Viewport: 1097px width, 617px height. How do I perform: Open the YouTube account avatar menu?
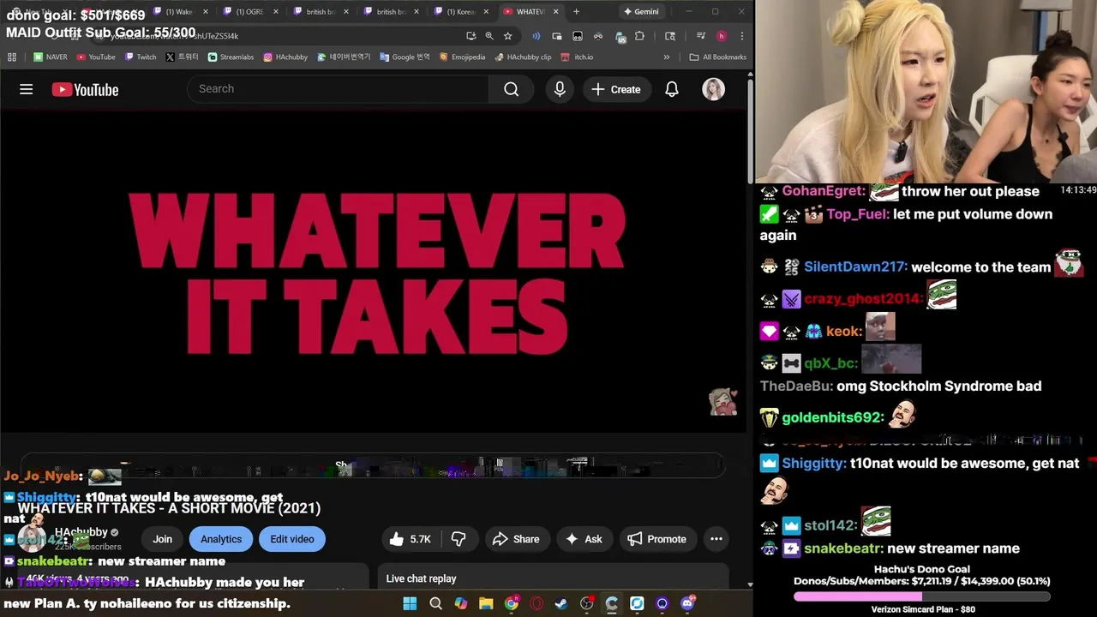click(x=713, y=89)
